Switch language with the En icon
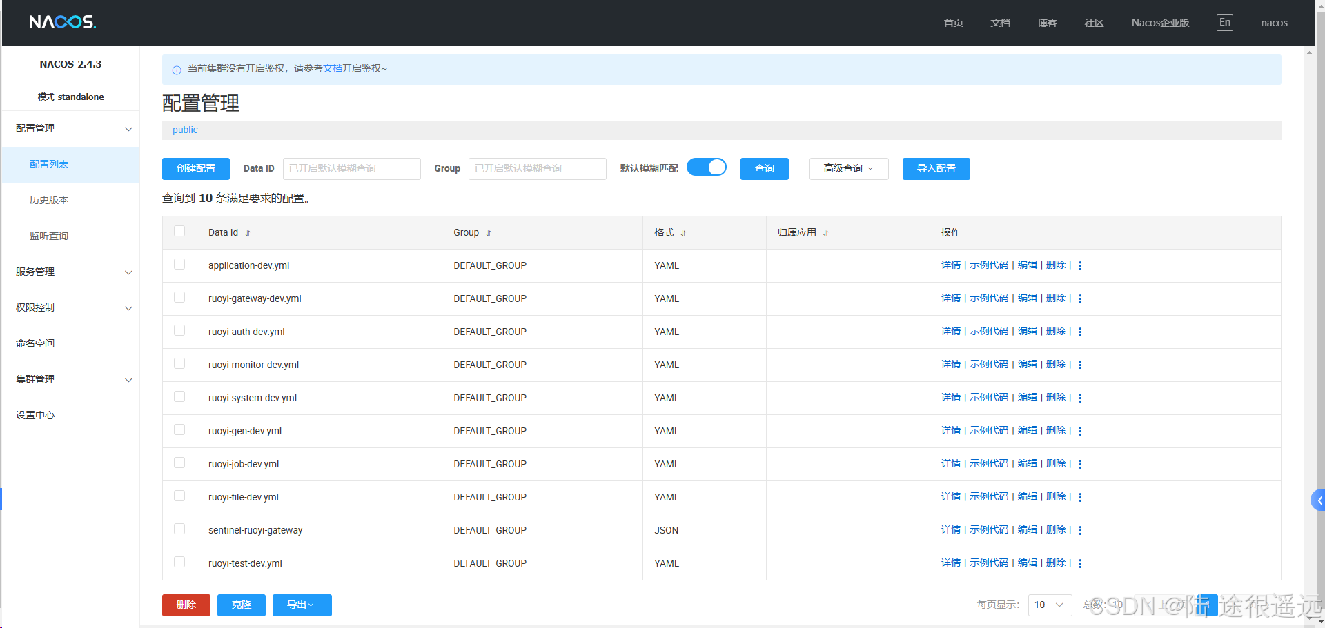The height and width of the screenshot is (628, 1325). tap(1225, 22)
